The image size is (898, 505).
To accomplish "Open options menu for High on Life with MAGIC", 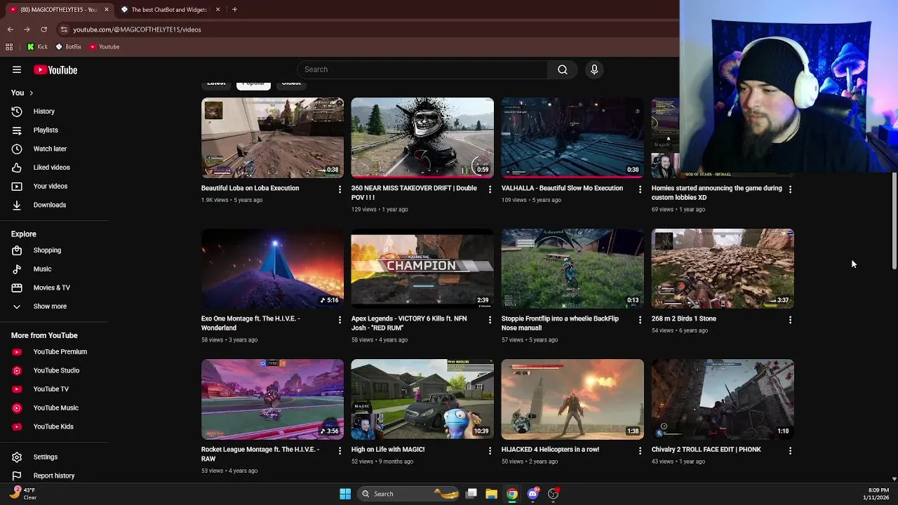I will (490, 450).
